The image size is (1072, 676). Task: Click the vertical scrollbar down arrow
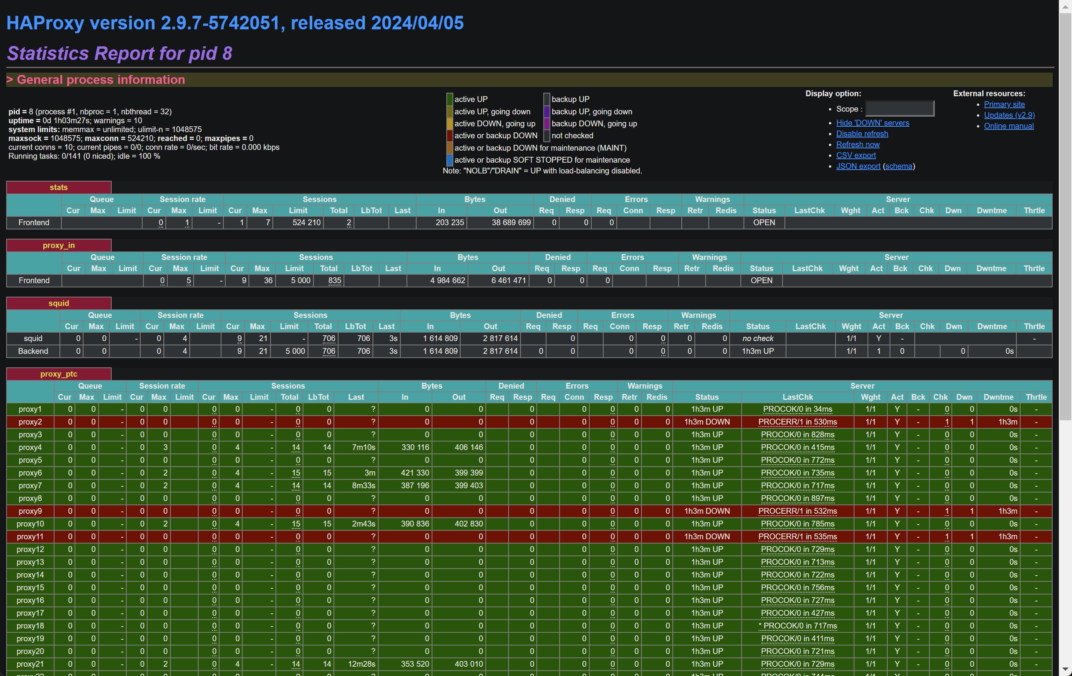tap(1065, 669)
